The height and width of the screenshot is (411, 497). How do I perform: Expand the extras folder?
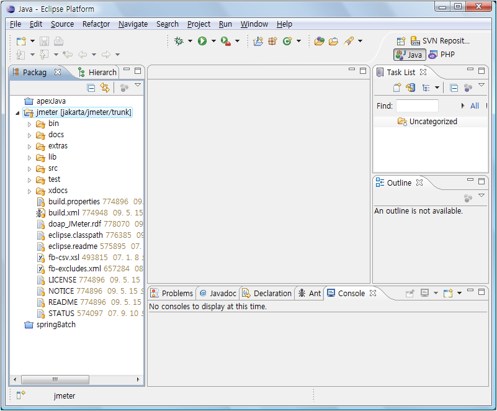coord(30,147)
